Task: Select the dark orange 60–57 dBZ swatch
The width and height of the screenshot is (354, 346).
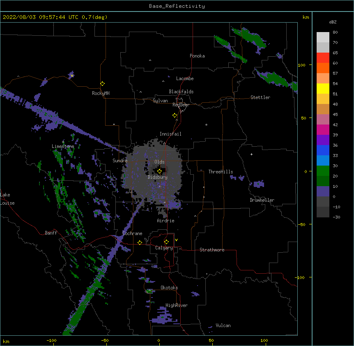Action: pos(323,68)
